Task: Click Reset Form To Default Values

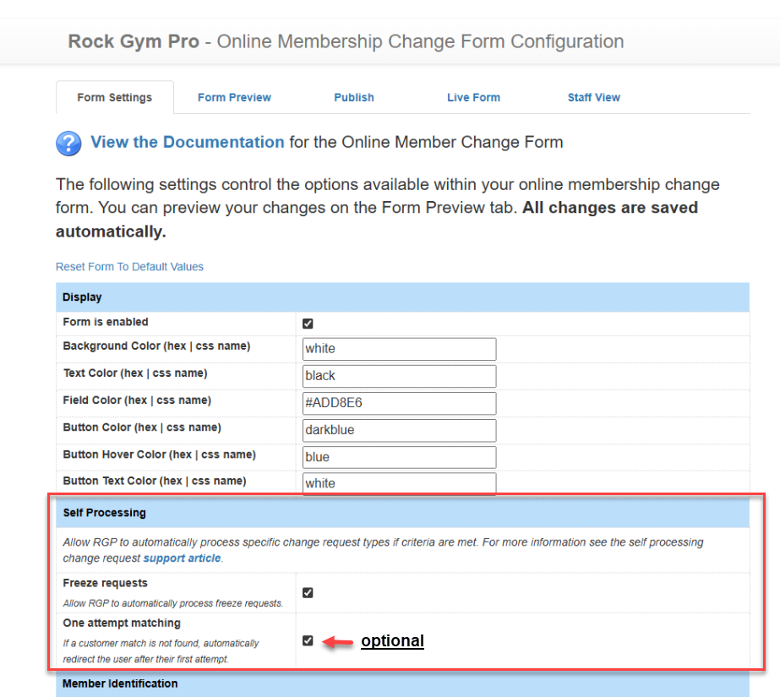Action: coord(129,266)
